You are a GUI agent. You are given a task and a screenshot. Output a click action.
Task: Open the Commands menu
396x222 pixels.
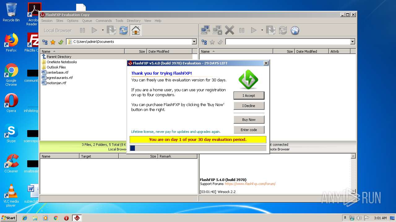pos(104,21)
